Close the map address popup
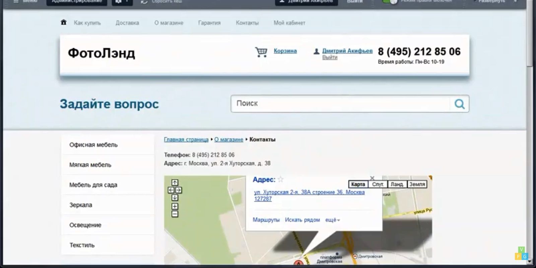536x268 pixels. click(372, 178)
